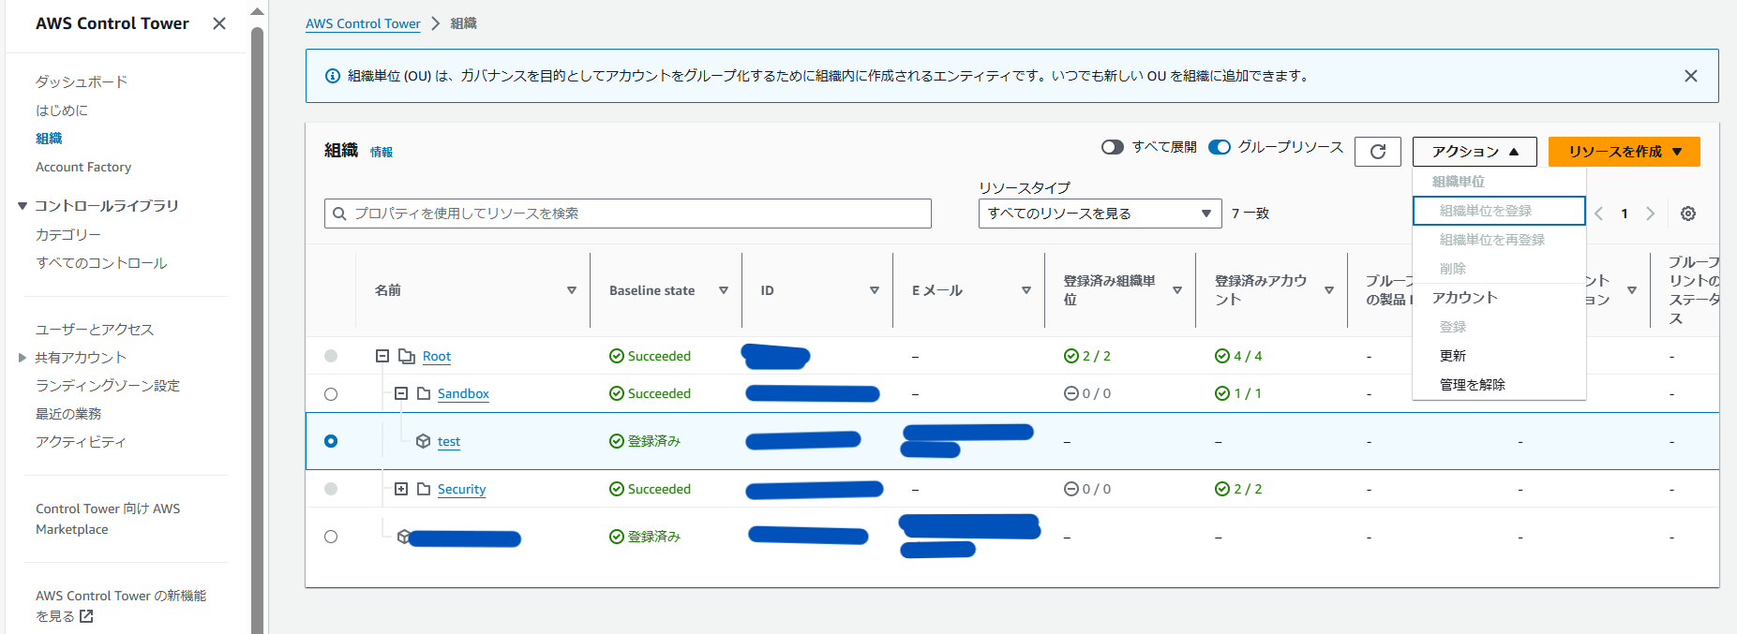Click the 情報 link next to 組織
Viewport: 1737px width, 634px height.
382,153
